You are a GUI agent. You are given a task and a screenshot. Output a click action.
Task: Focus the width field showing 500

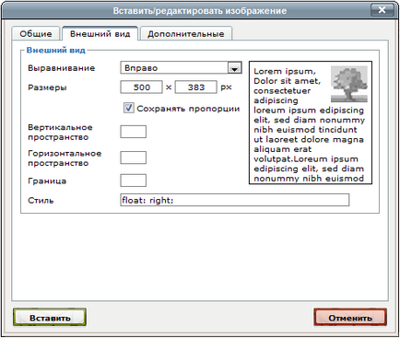point(141,87)
